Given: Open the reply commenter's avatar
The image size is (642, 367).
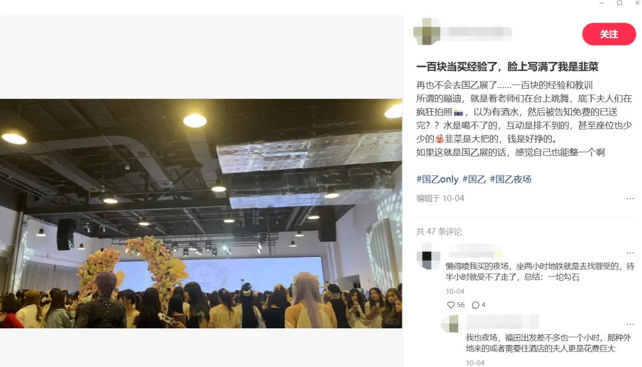Looking at the screenshot, I should [451, 324].
